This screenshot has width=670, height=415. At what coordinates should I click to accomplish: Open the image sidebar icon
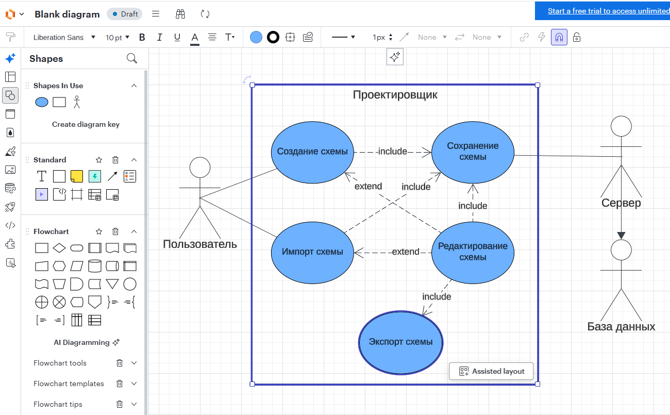tap(10, 170)
